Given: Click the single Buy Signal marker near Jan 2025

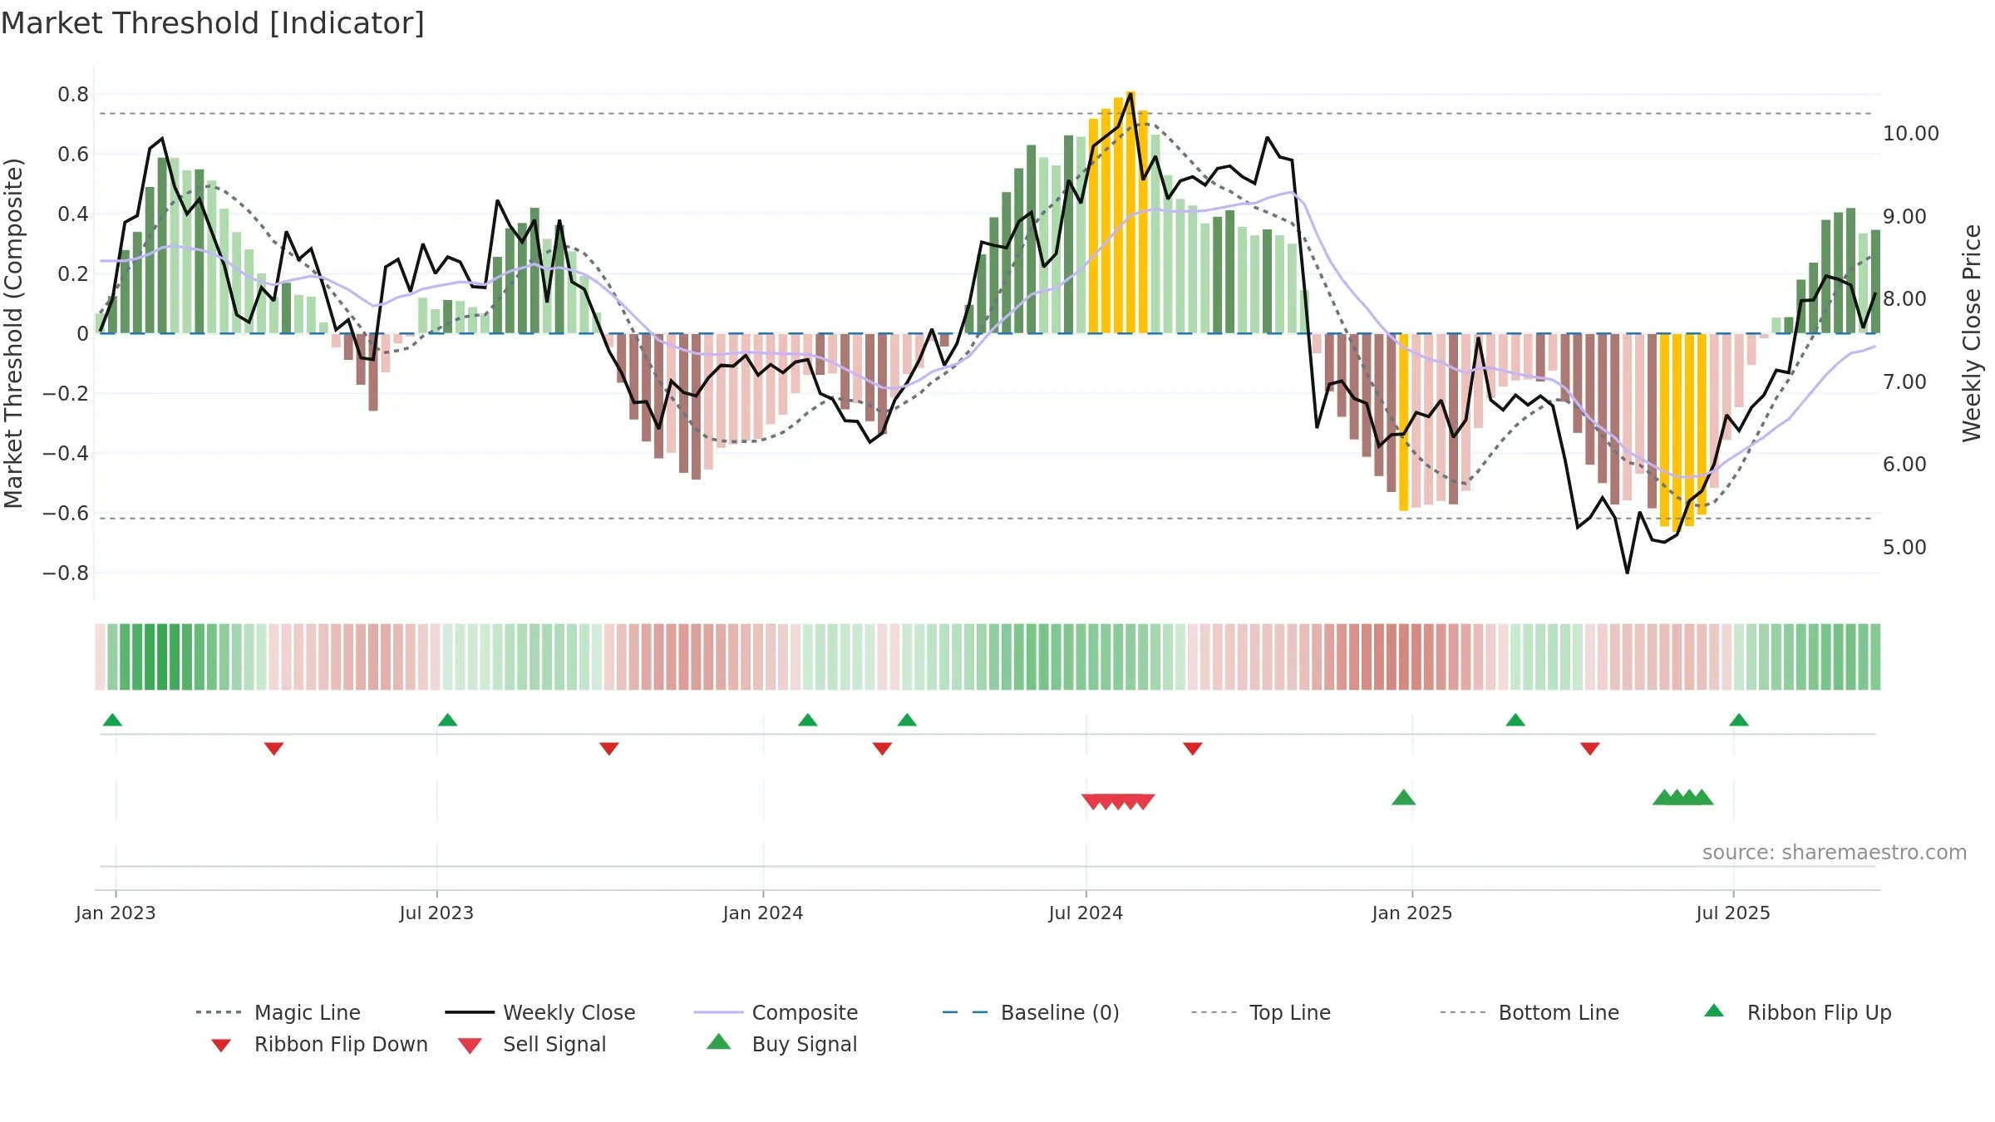Looking at the screenshot, I should pyautogui.click(x=1403, y=798).
